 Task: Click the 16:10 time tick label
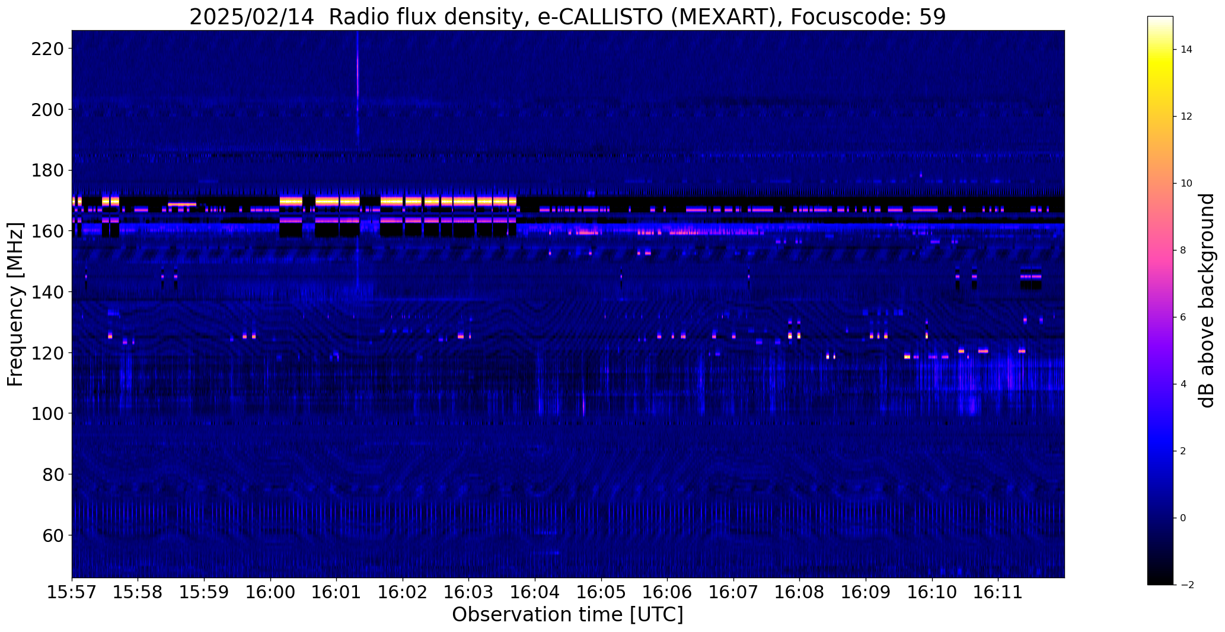pyautogui.click(x=932, y=592)
